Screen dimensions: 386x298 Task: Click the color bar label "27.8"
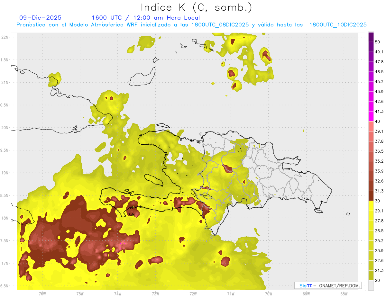[x=379, y=221]
